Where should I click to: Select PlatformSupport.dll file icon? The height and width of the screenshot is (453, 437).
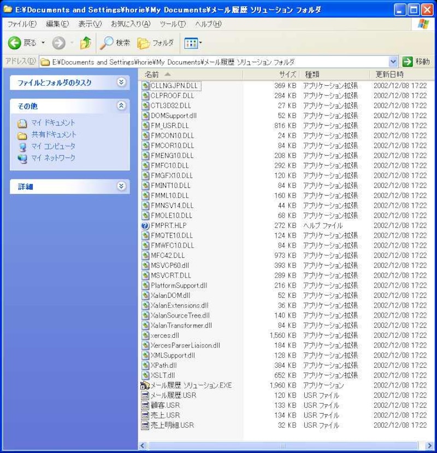(145, 285)
